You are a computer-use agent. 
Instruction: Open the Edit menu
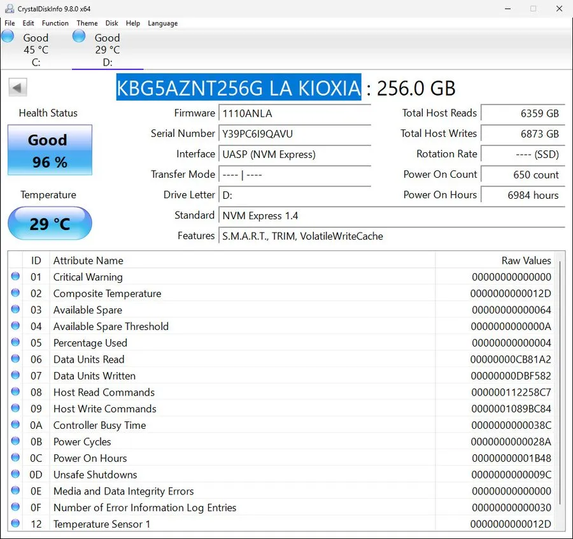tap(28, 23)
